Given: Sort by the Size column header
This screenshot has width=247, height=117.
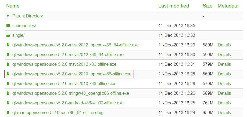Looking at the screenshot, I should pos(207,6).
